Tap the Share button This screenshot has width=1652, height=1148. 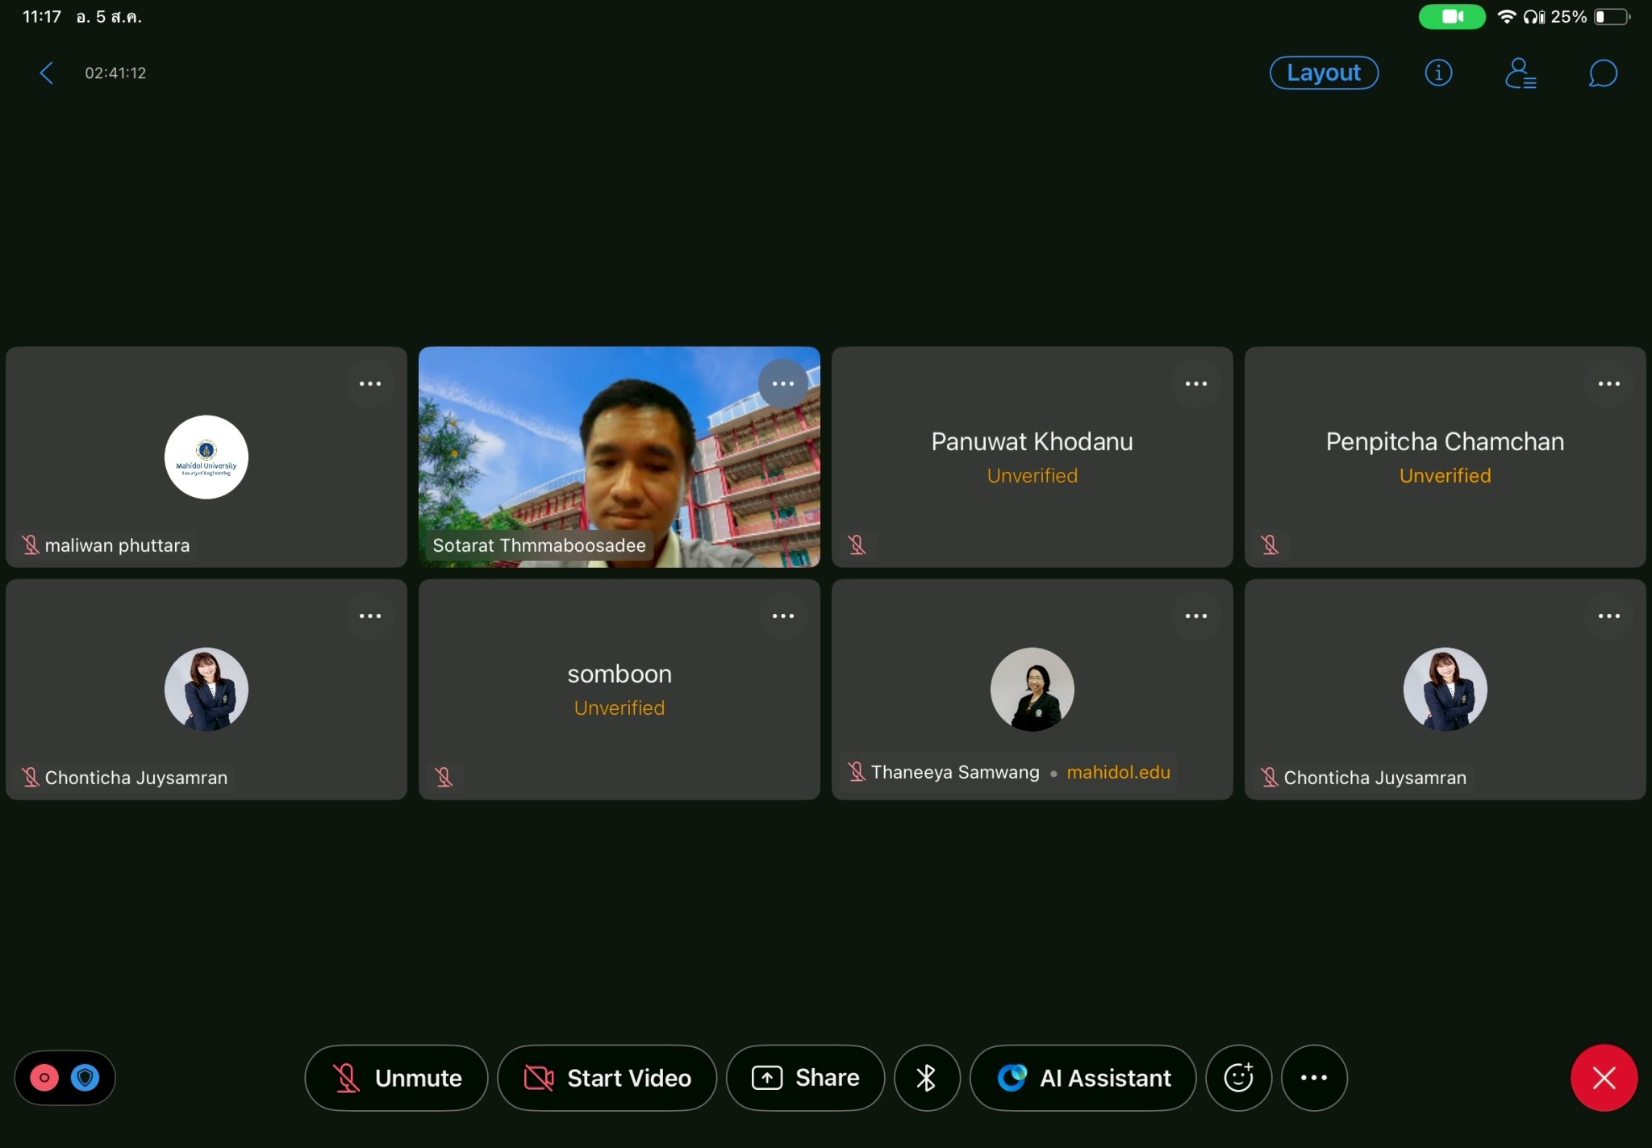pyautogui.click(x=805, y=1078)
